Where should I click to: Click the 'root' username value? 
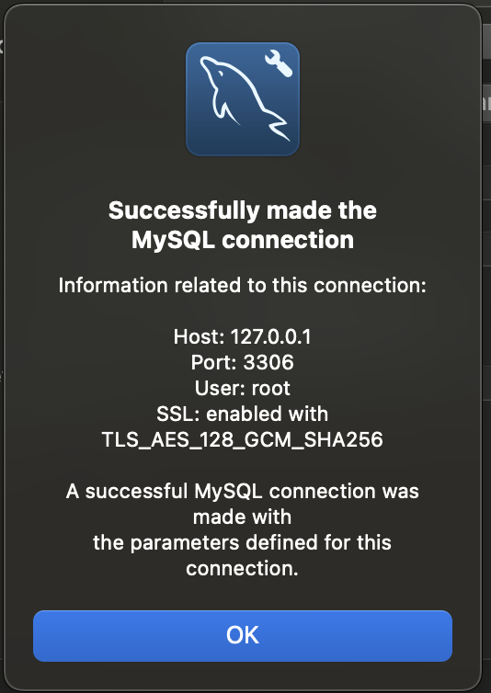tap(270, 388)
